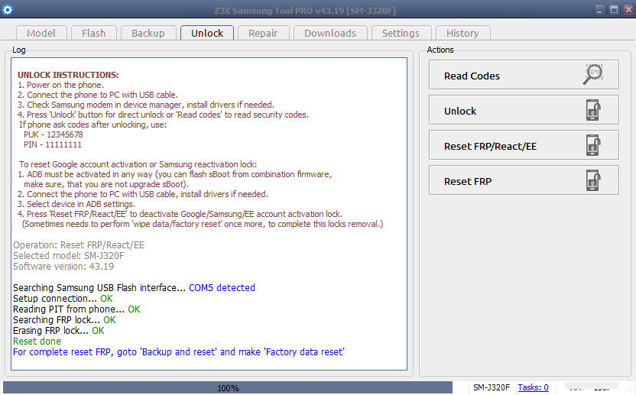Click the Reset FRP/React/EE button label
Viewport: 636px width, 395px height.
490,147
